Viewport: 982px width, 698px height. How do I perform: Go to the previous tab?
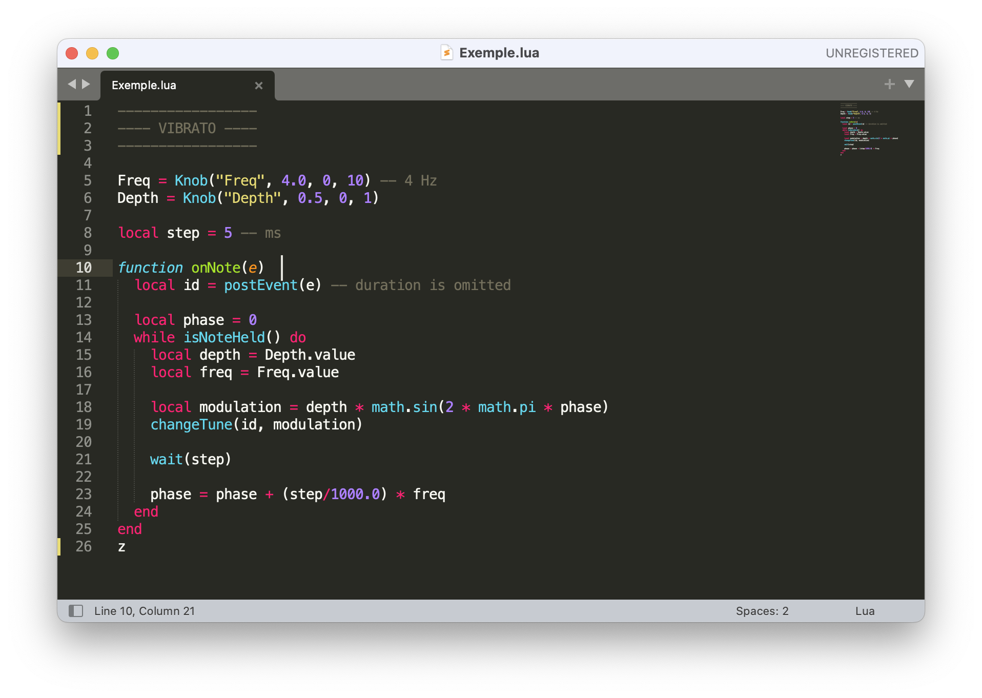(x=72, y=84)
